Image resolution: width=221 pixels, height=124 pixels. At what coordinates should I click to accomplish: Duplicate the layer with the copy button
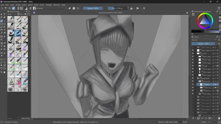tap(199, 118)
